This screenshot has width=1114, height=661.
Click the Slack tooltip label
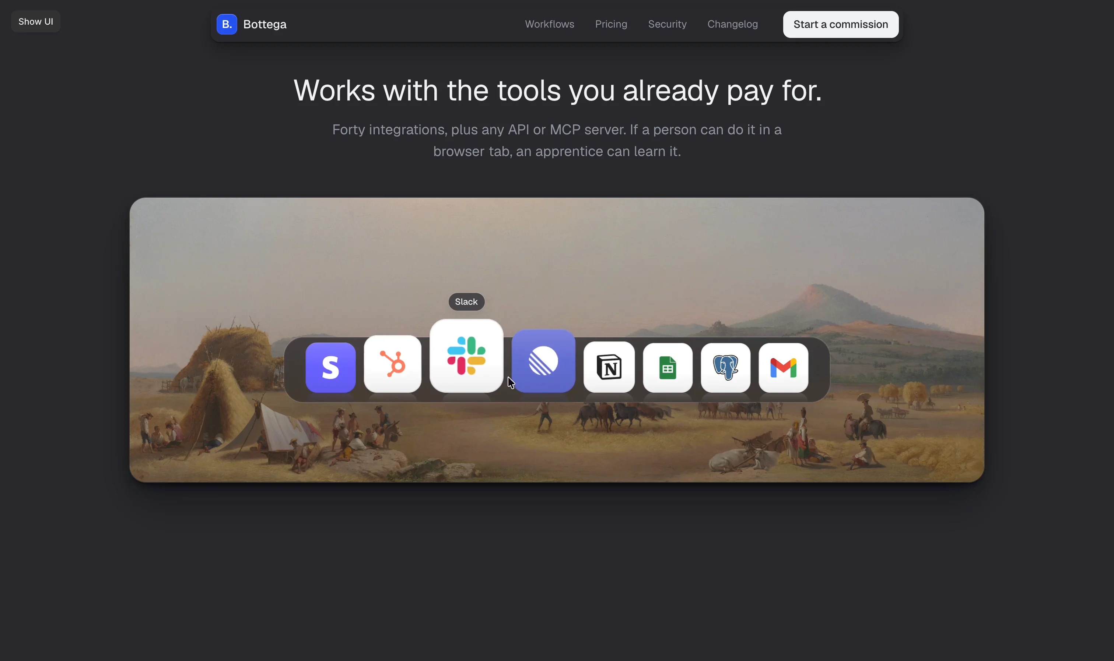click(466, 302)
